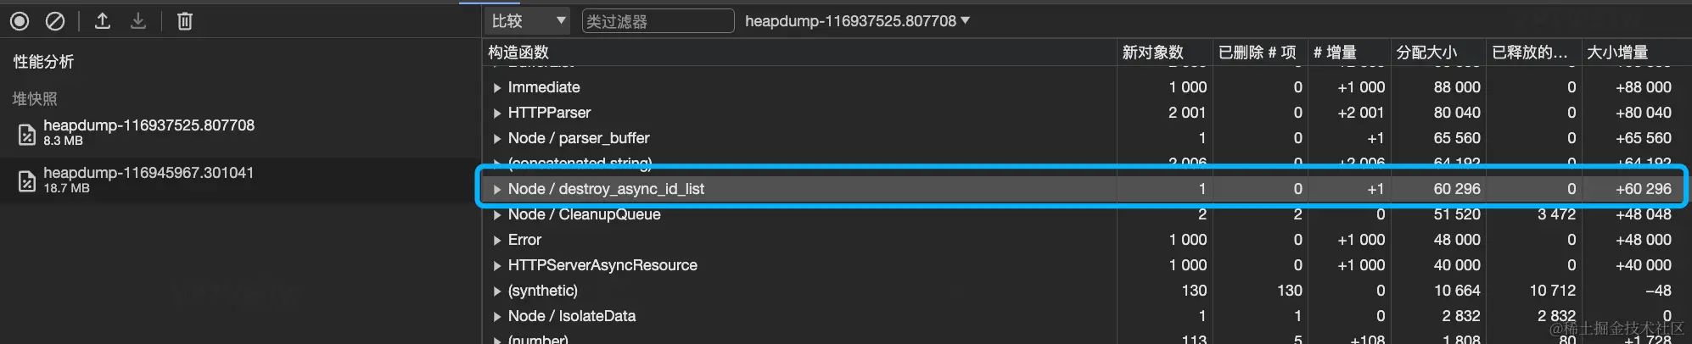Click the 构造函数 column header

pyautogui.click(x=518, y=53)
